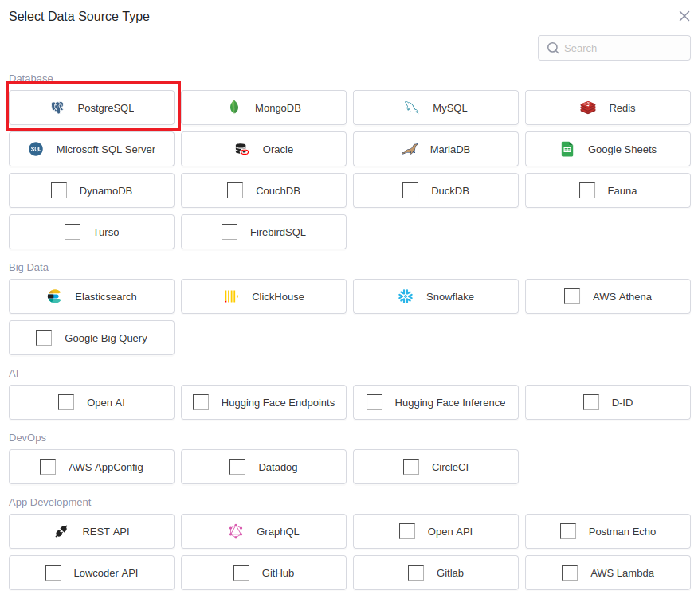The width and height of the screenshot is (698, 591).
Task: Click the MariaDB seal icon
Action: 410,149
